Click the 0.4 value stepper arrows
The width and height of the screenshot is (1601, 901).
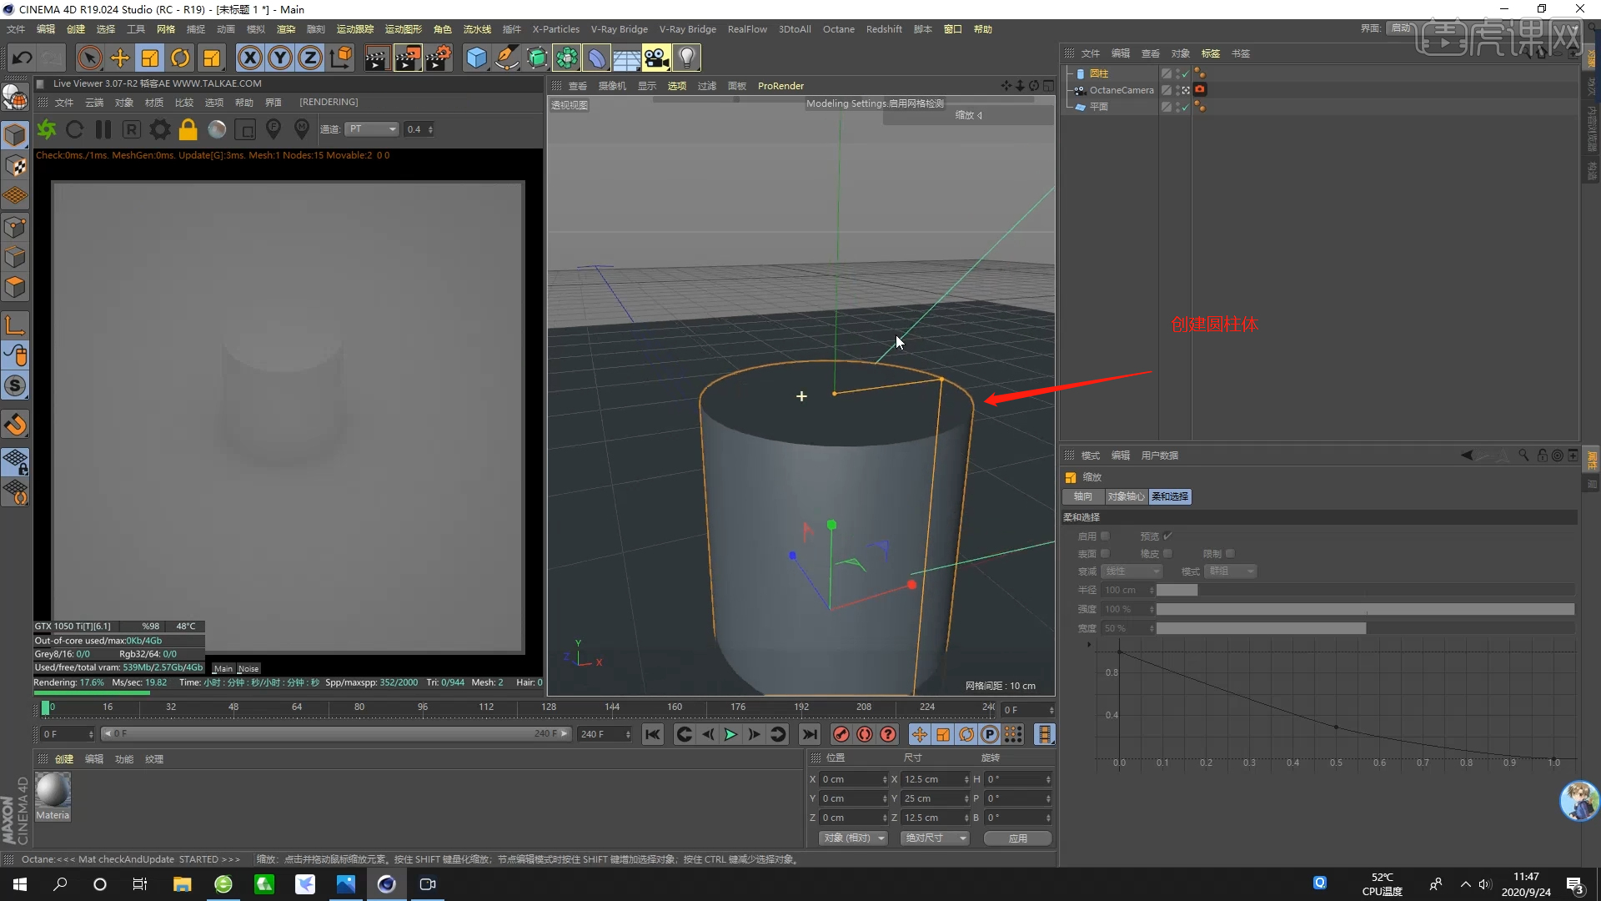(430, 129)
